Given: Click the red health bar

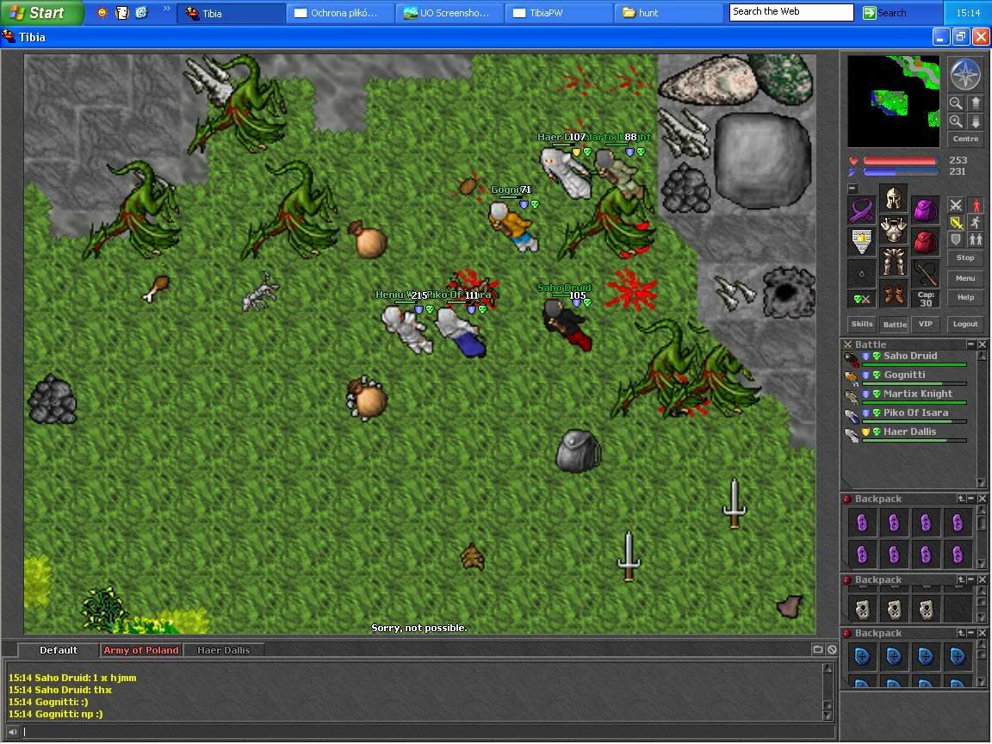Looking at the screenshot, I should (x=900, y=161).
